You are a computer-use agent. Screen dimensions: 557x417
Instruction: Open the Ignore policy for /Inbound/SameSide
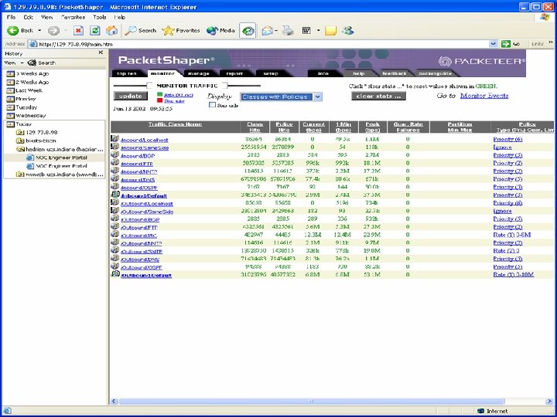point(502,147)
